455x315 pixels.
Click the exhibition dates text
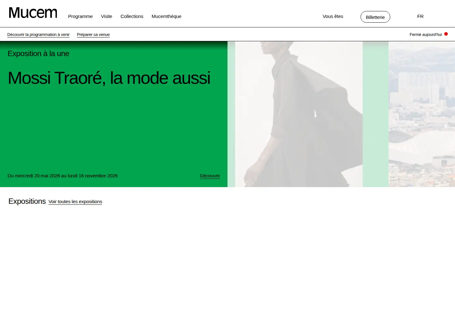(63, 176)
